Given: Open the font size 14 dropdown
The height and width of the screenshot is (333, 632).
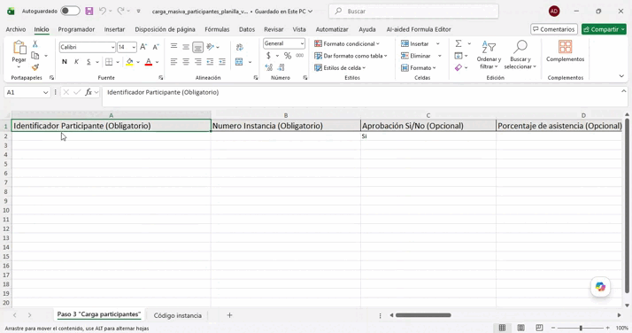Looking at the screenshot, I should 134,47.
